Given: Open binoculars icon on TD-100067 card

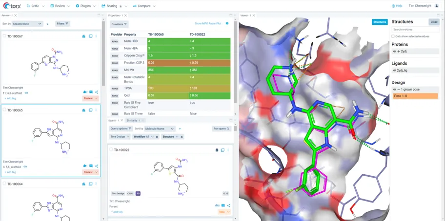Looking at the screenshot, I should (84, 36).
